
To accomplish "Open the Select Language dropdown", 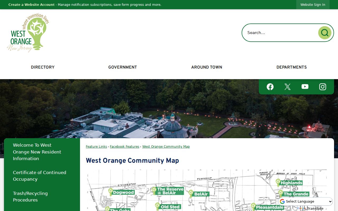I will tap(306, 202).
